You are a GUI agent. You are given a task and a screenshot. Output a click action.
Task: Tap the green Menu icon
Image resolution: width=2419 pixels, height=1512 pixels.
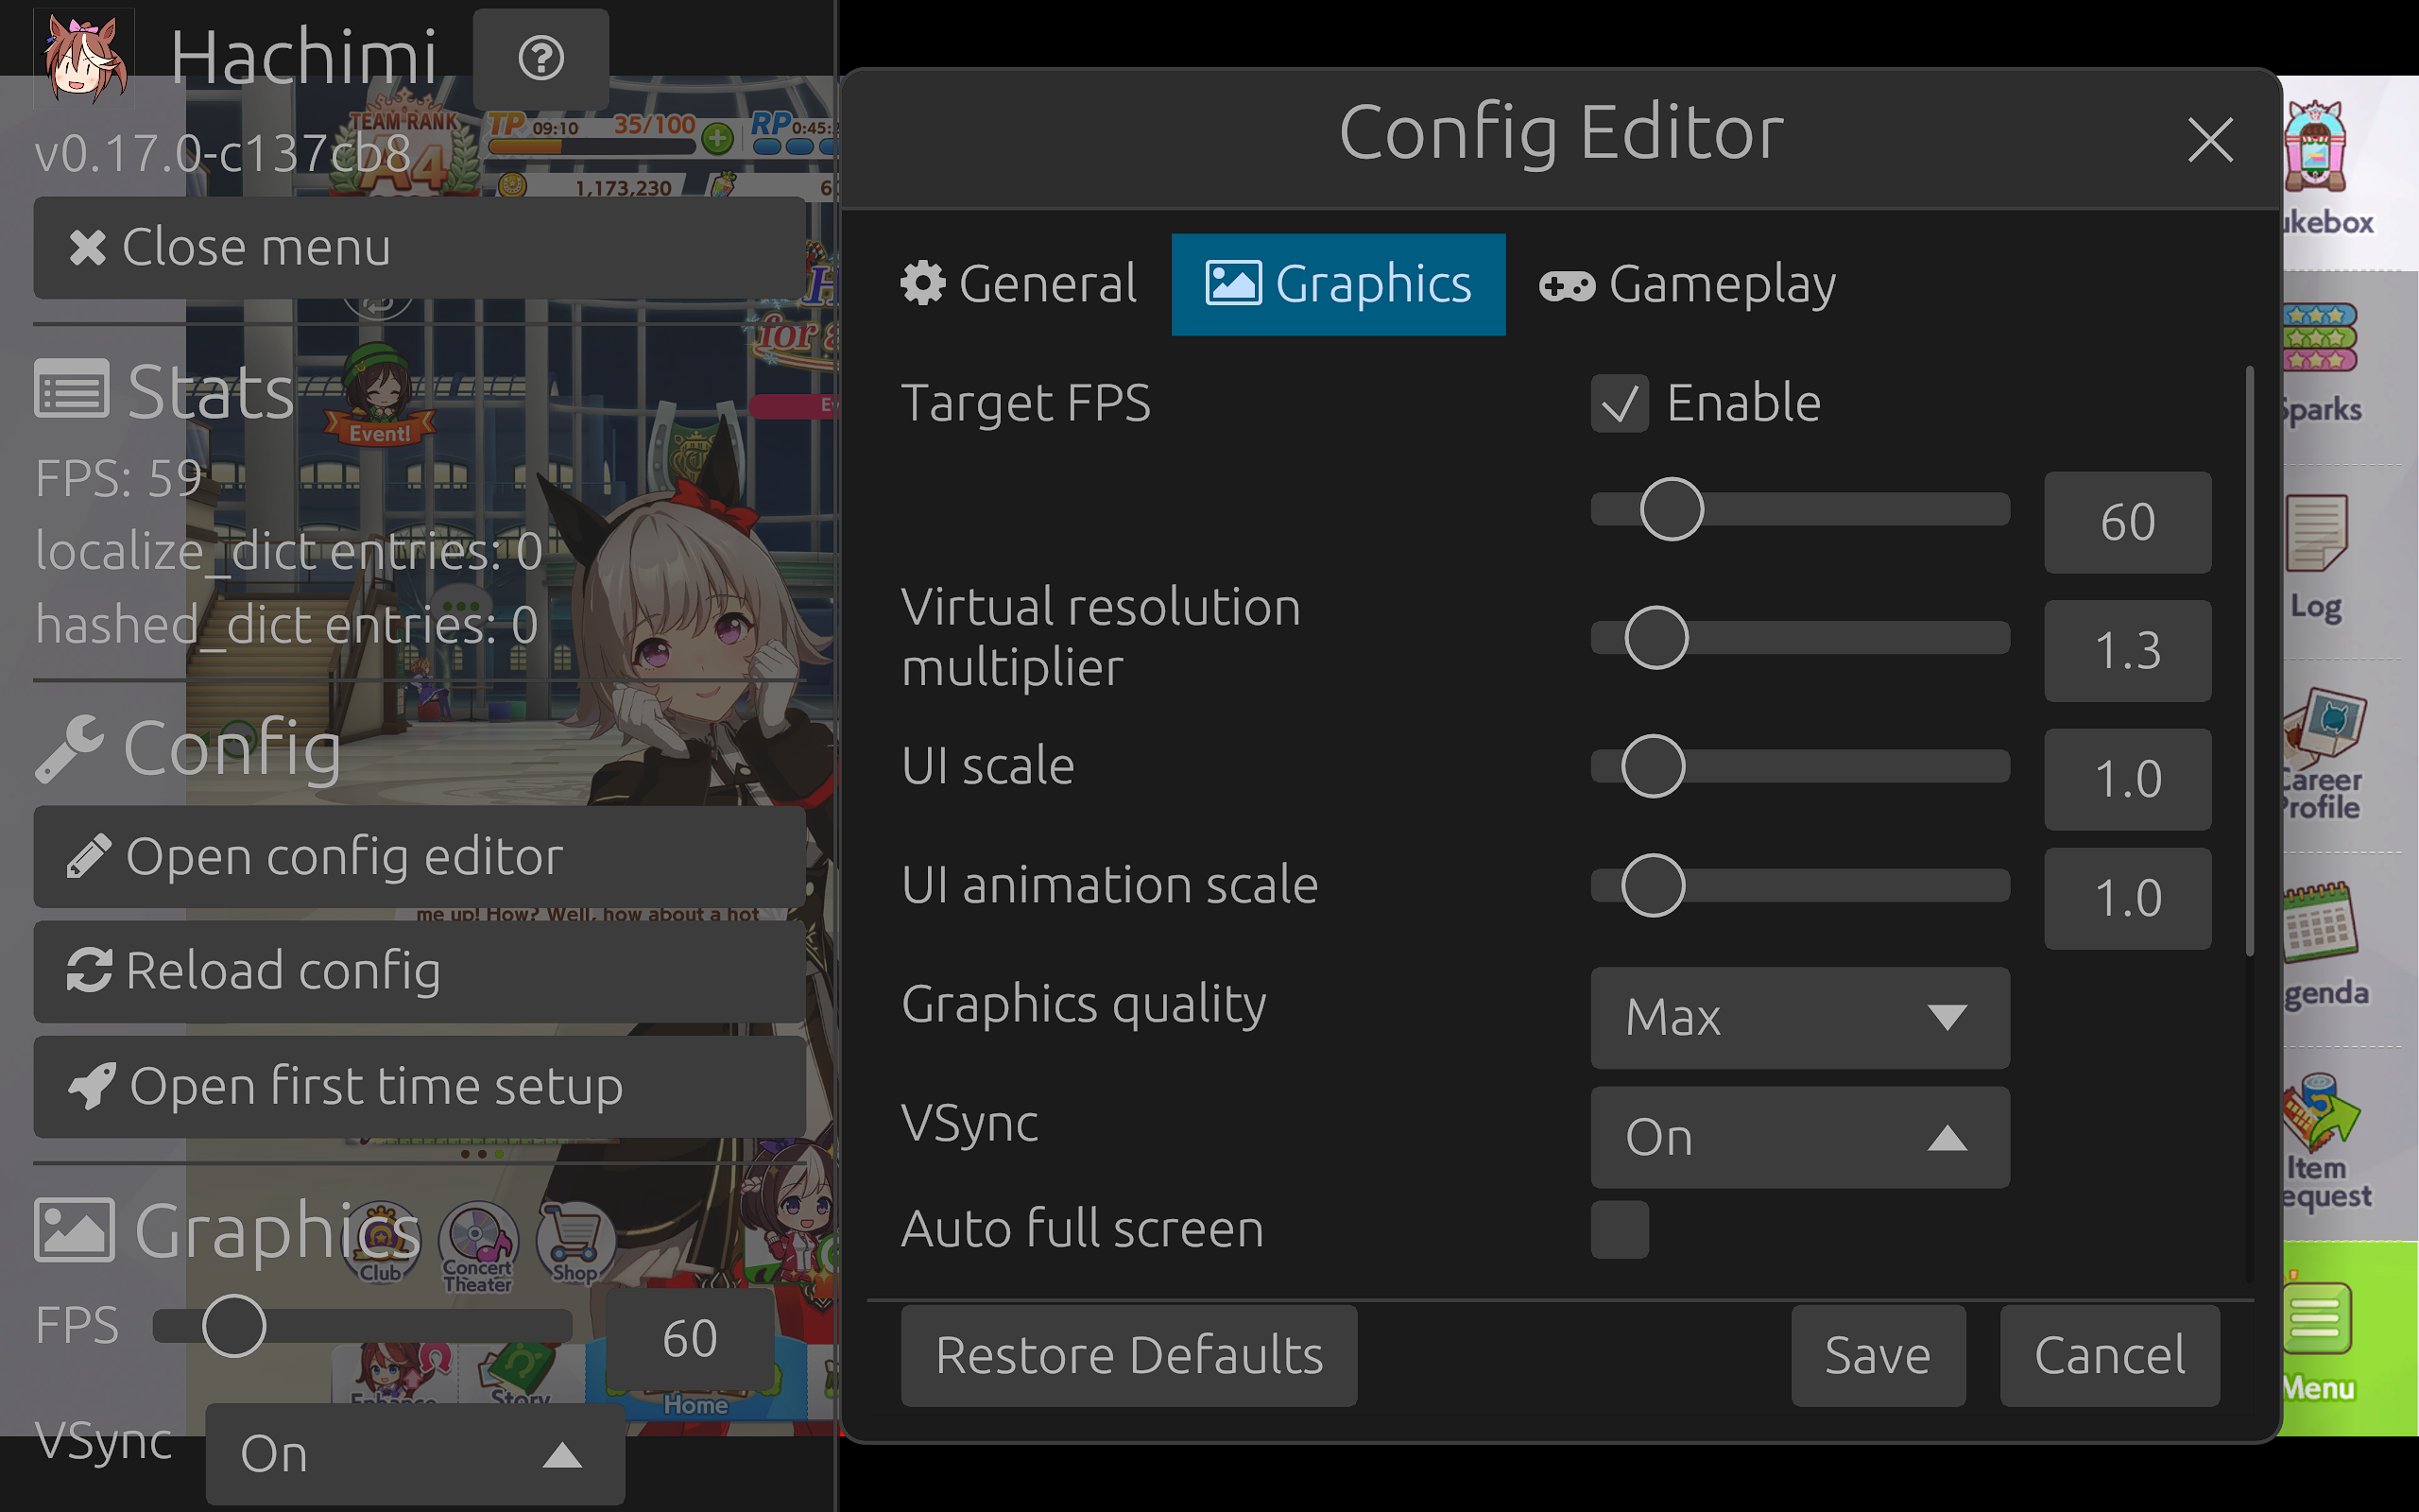(2317, 1320)
